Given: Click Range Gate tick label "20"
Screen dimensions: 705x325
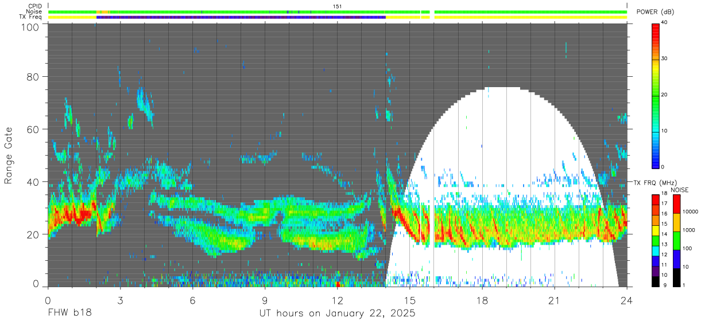Looking at the screenshot, I should click(33, 234).
